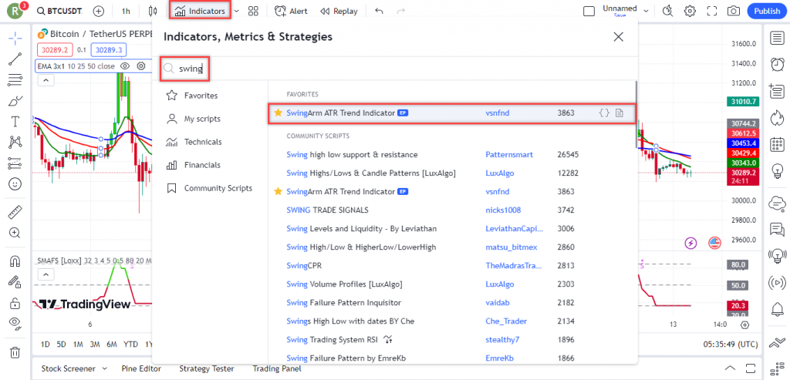Toggle magnet mode in left toolbar

(15, 261)
